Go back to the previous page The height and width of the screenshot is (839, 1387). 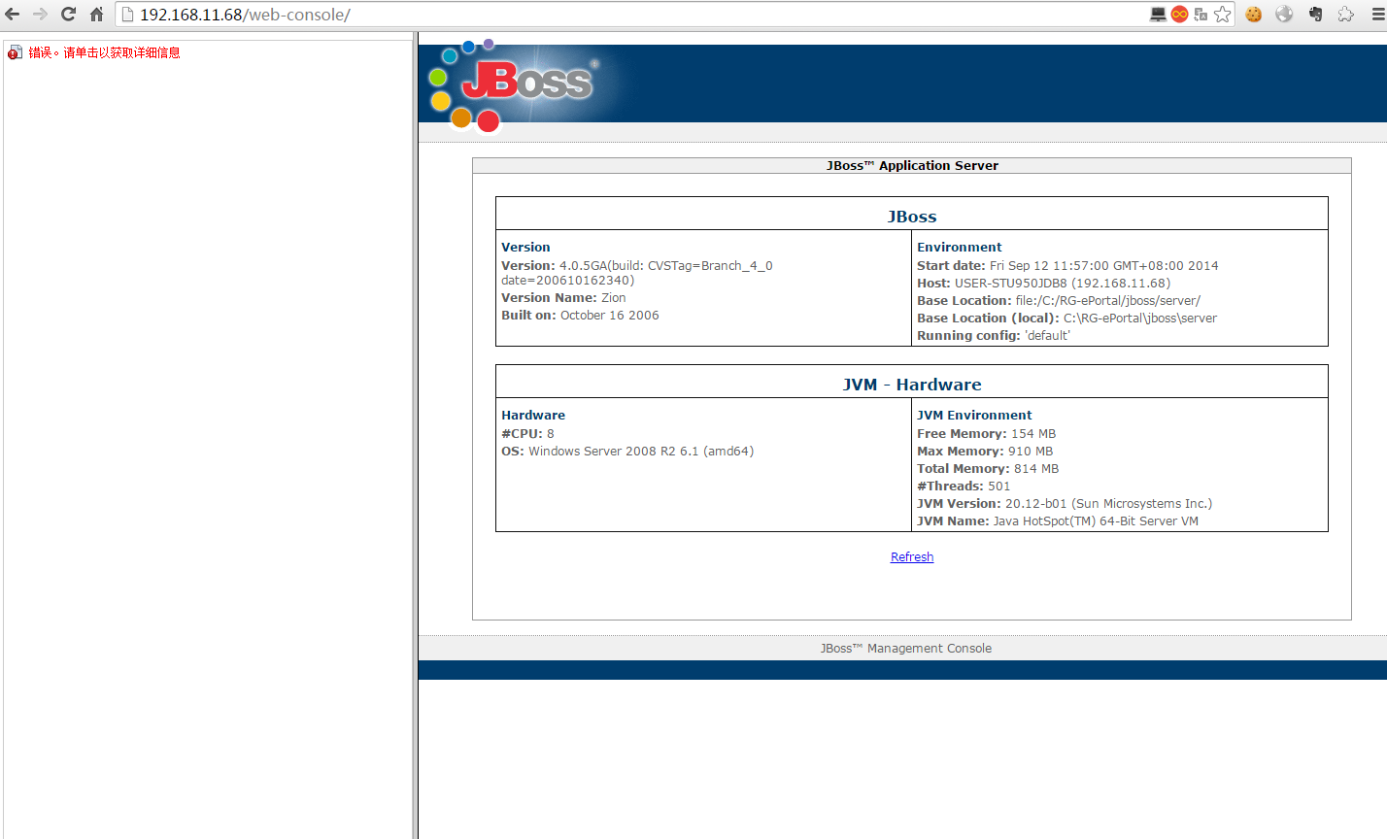13,15
